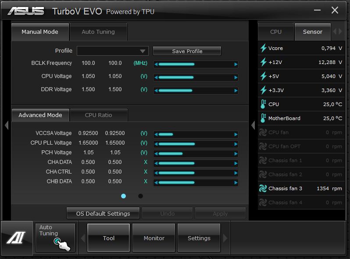Click the left arrow beside Sensor tab
The height and width of the screenshot is (259, 350).
click(x=335, y=32)
